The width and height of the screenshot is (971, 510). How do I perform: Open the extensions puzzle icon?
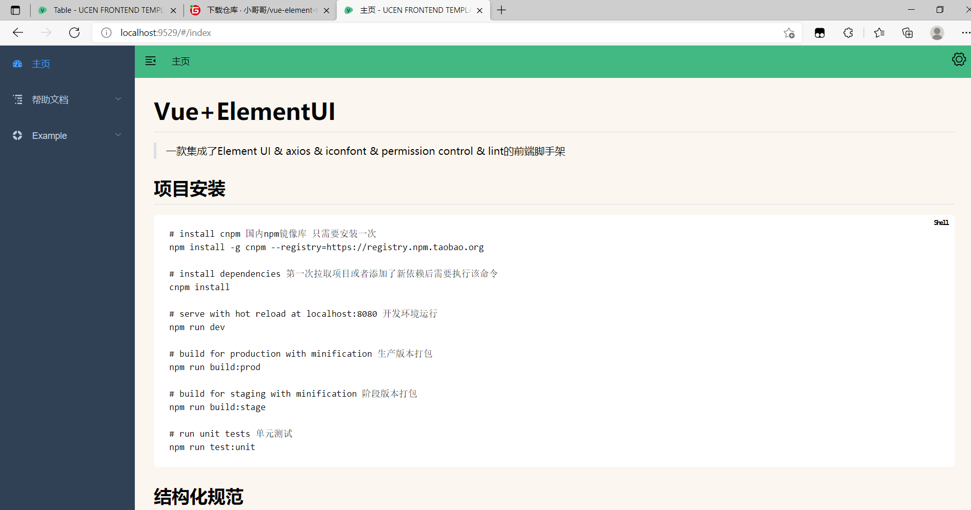point(848,33)
